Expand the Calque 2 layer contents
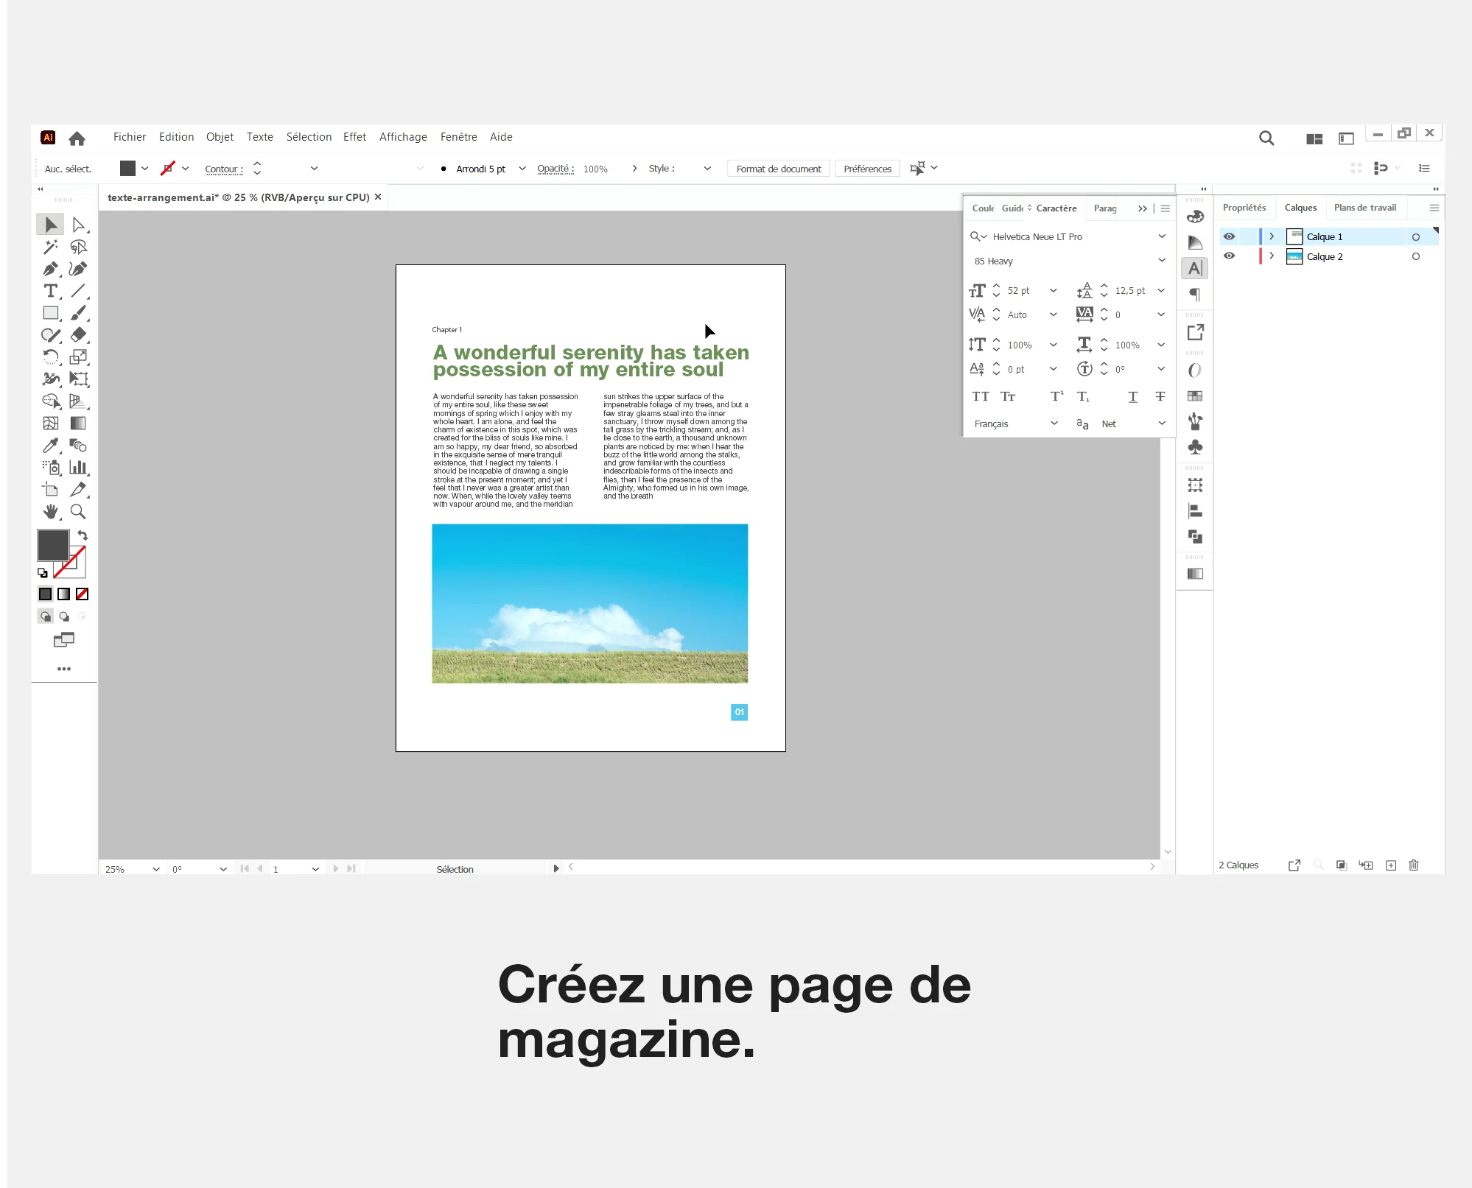 pos(1272,256)
